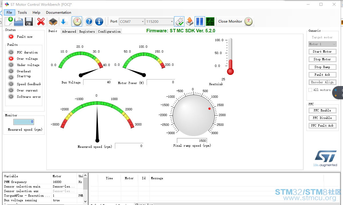The height and width of the screenshot is (205, 343).
Task: Click the Encoder Align button
Action: 322,82
